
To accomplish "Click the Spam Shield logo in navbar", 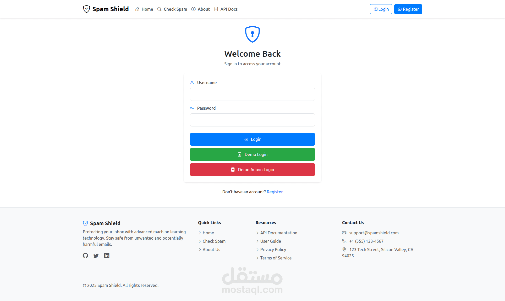I will pyautogui.click(x=106, y=9).
